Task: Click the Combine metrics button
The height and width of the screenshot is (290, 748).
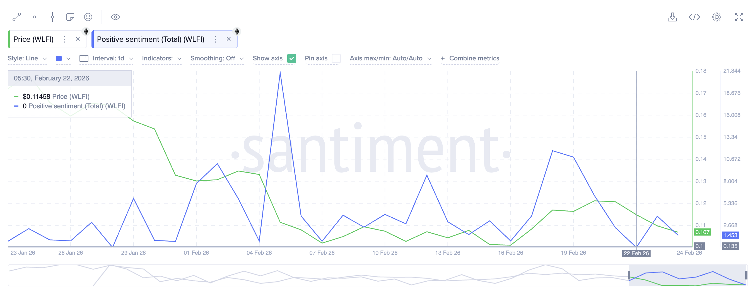Action: pos(470,58)
